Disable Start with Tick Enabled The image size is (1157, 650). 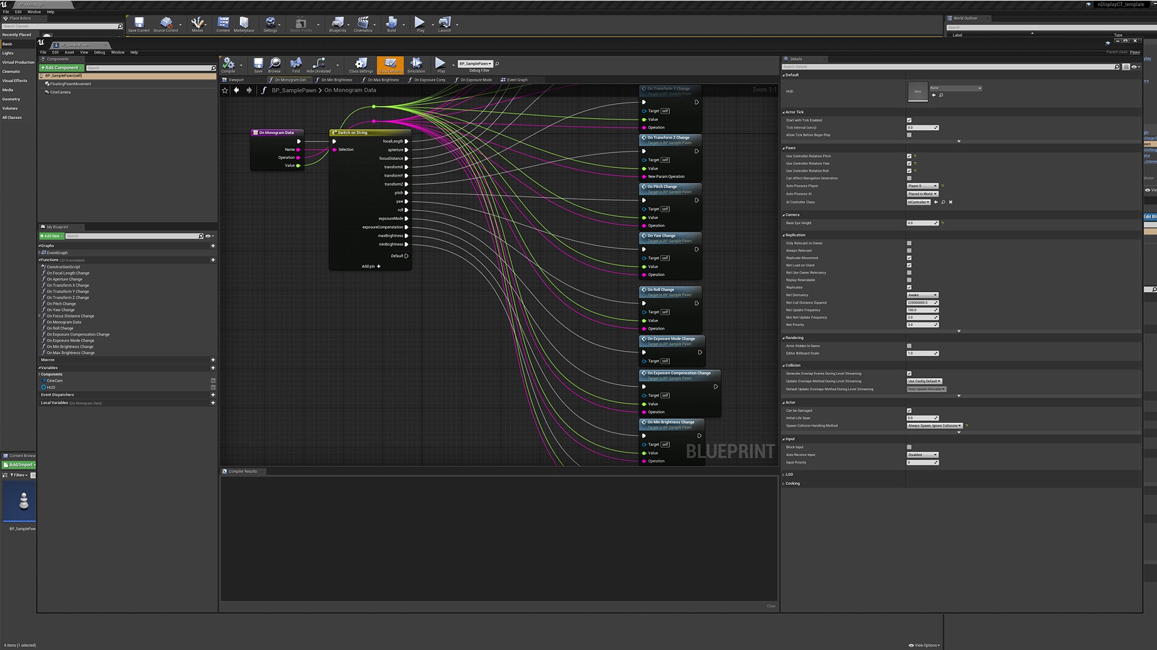point(909,120)
